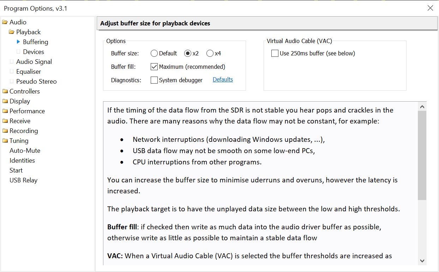The width and height of the screenshot is (439, 272).
Task: Close the Program Options window
Action: [430, 8]
